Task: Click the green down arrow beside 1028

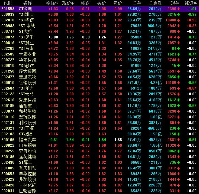Action: click(x=178, y=106)
